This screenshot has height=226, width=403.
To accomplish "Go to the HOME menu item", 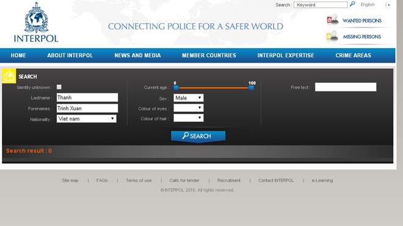I will 18,55.
